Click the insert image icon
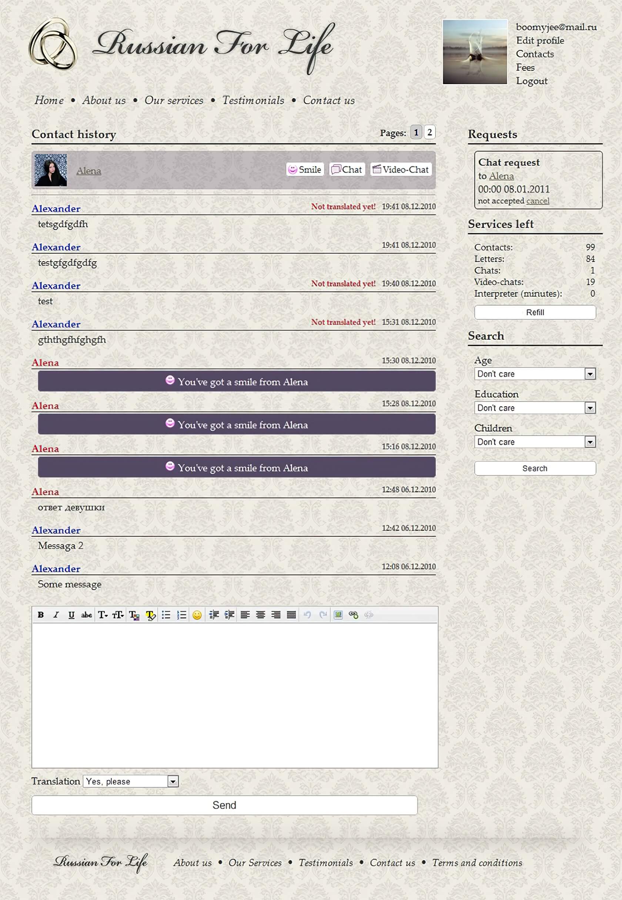Image resolution: width=622 pixels, height=900 pixels. click(x=338, y=615)
